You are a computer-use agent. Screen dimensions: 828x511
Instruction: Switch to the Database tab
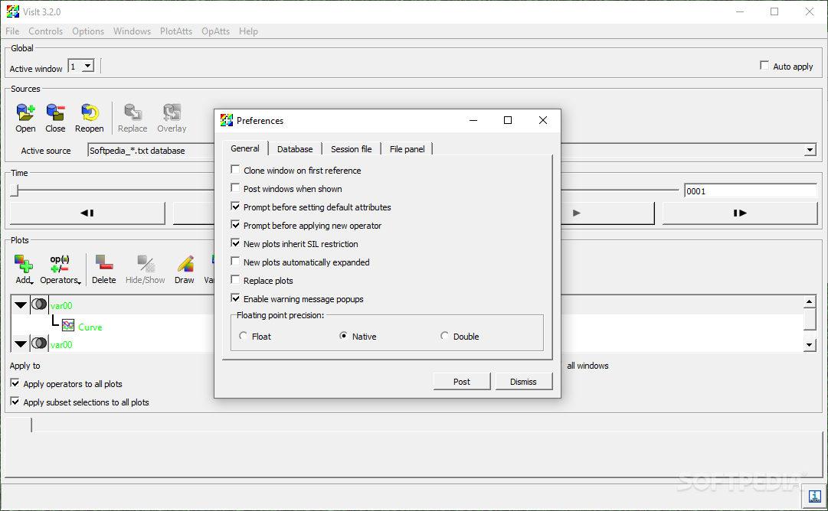tap(295, 149)
